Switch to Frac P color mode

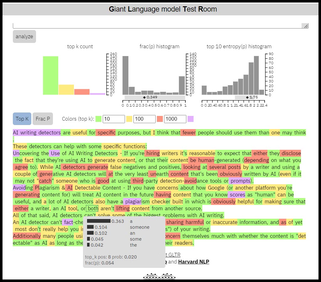tap(43, 119)
